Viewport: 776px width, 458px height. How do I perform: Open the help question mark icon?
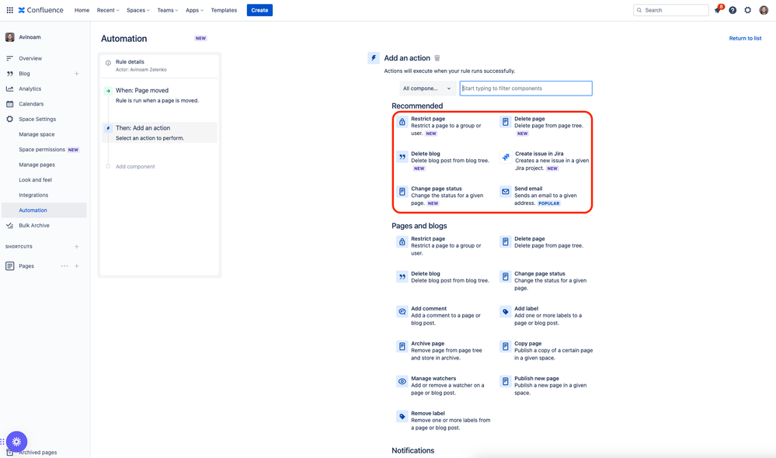coord(733,10)
